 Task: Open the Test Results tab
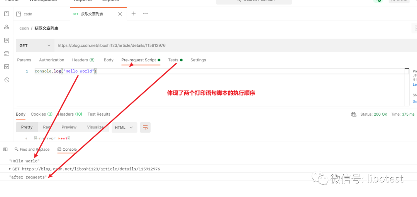[99, 114]
